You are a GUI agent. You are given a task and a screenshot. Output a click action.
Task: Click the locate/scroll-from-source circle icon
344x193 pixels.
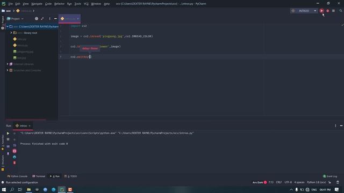coord(37,19)
